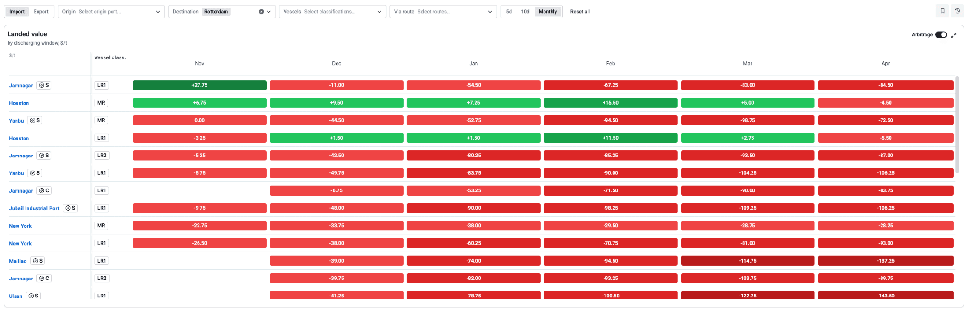Click the C route badge on Jamnagar LR1 row

[x=44, y=190]
